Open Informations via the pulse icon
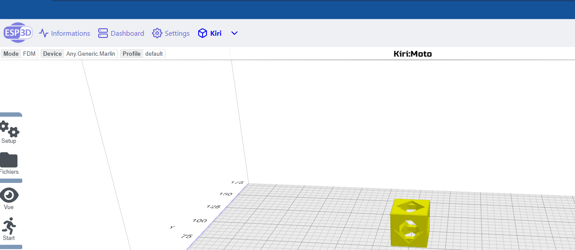Image resolution: width=575 pixels, height=250 pixels. tap(43, 33)
